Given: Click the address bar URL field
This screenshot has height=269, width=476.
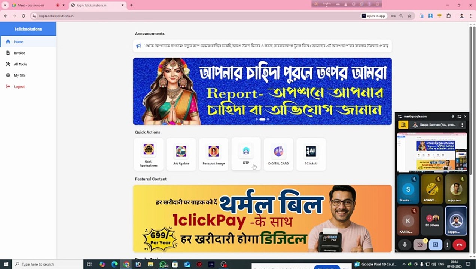Looking at the screenshot, I should (x=195, y=16).
